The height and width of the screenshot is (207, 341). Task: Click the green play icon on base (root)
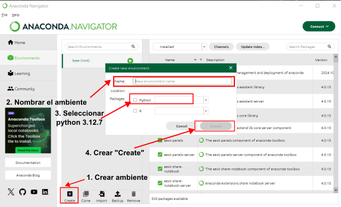point(130,60)
